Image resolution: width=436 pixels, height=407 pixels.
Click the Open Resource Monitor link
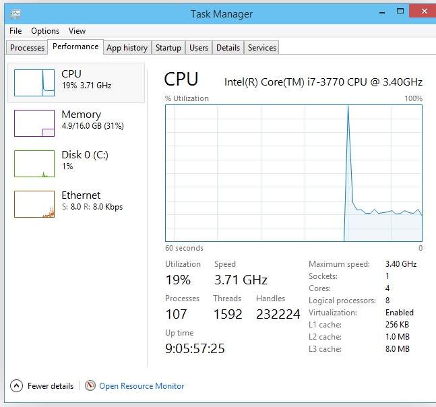click(x=142, y=386)
